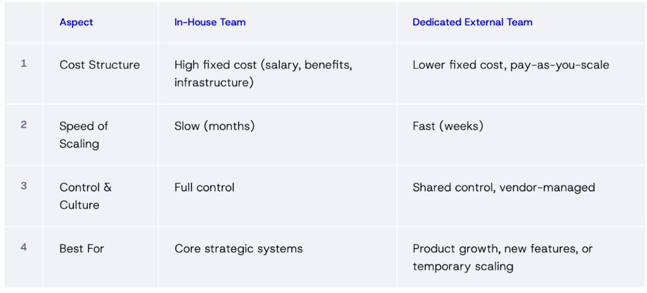This screenshot has height=293, width=647.
Task: Click the Lower fixed cost, pay-as-you-scale cell
Action: point(511,65)
